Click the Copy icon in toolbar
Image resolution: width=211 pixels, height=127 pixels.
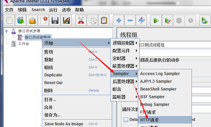pos(93,20)
